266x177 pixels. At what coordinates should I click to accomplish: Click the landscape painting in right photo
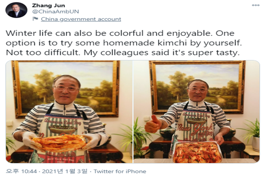coord(197,87)
